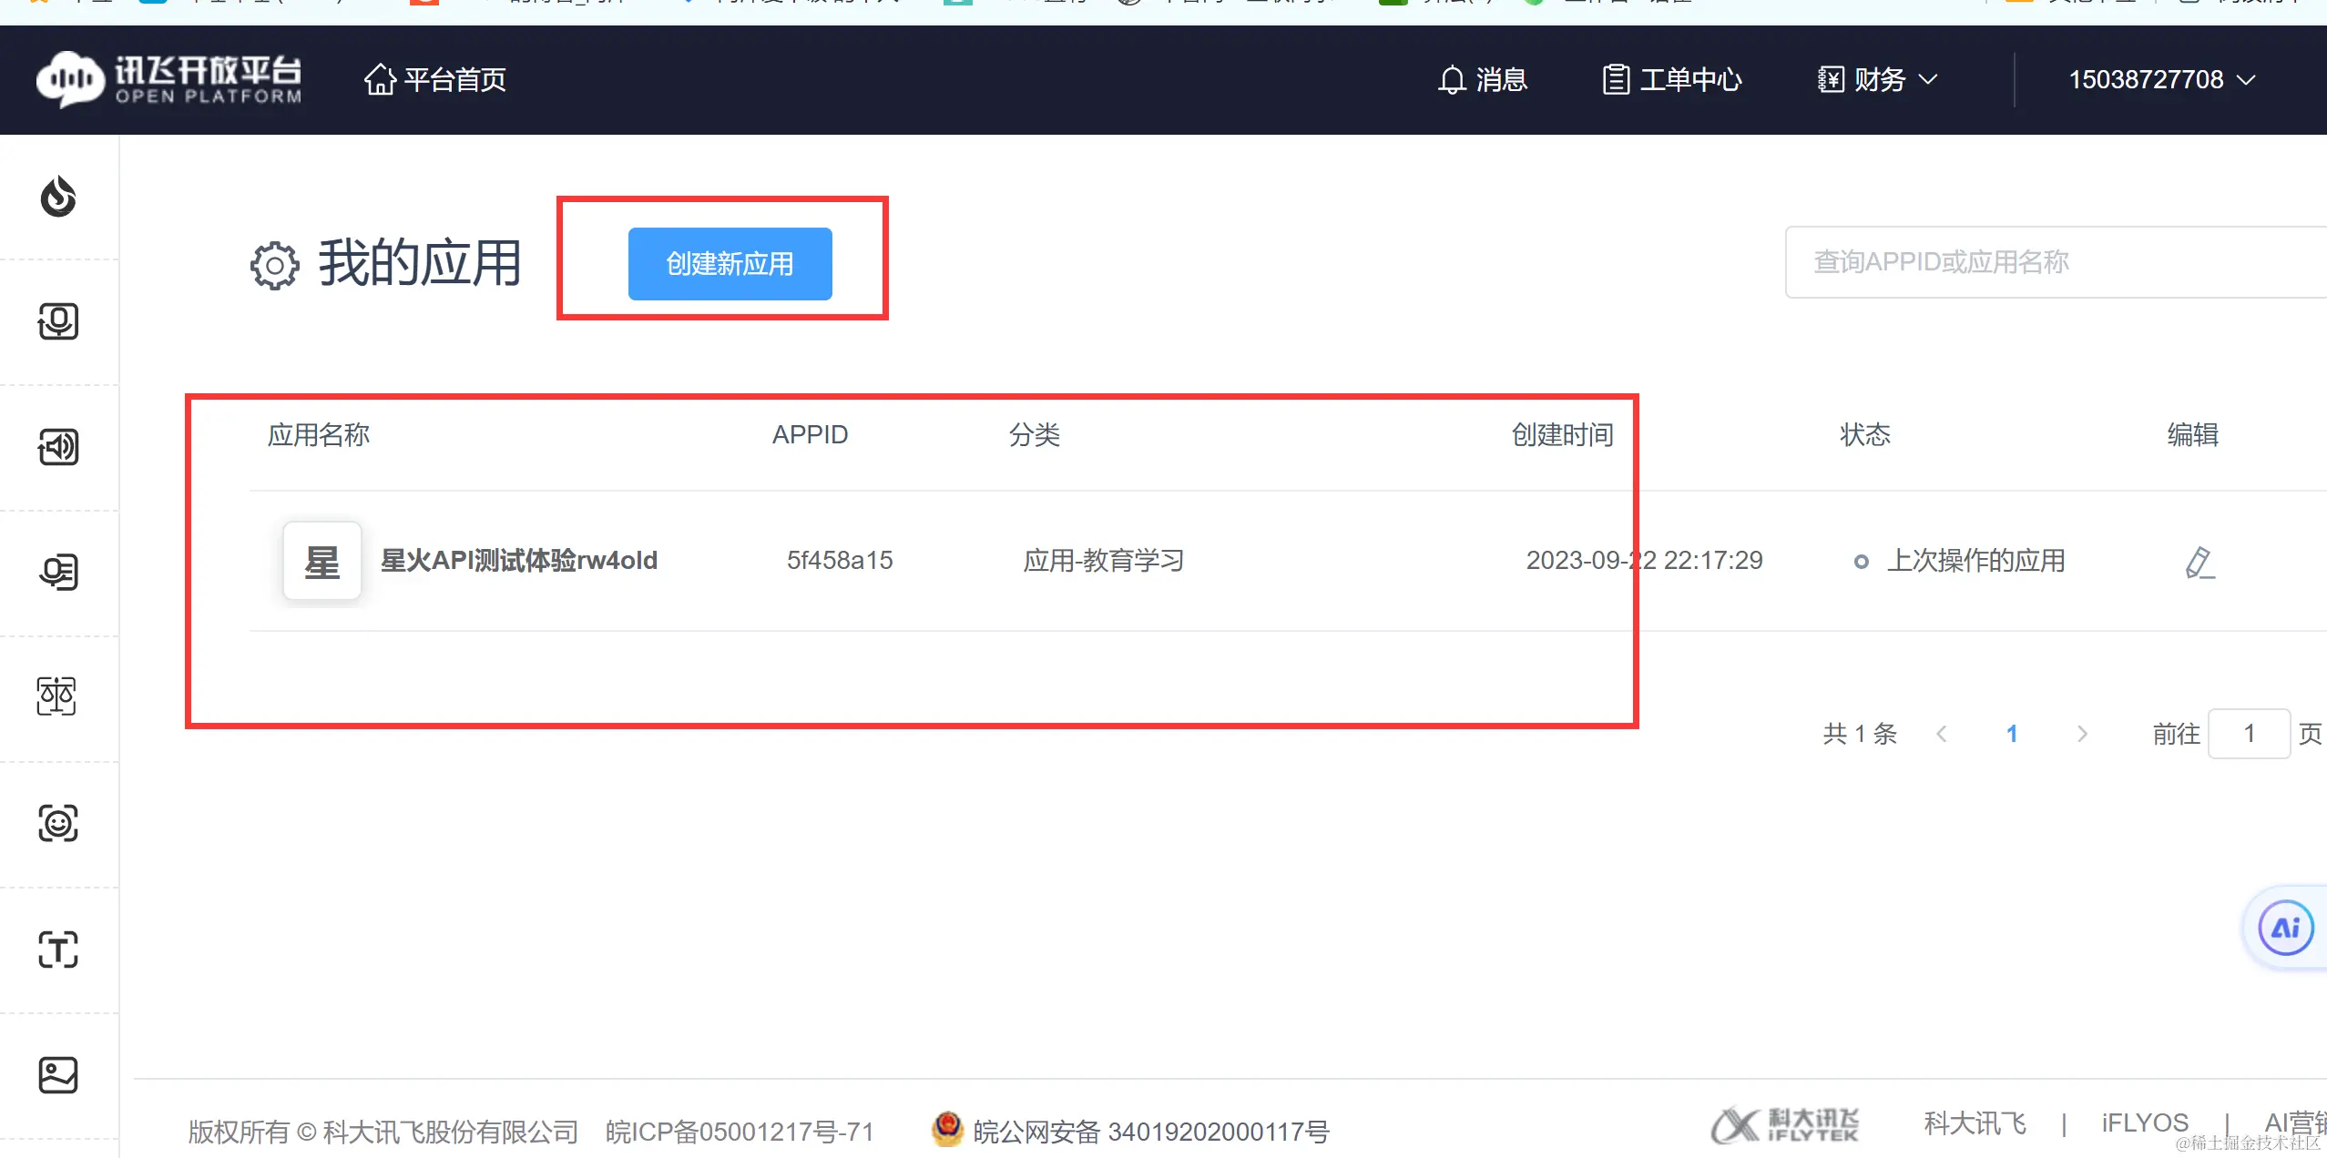
Task: Click the finance yen icon
Action: 1832,80
